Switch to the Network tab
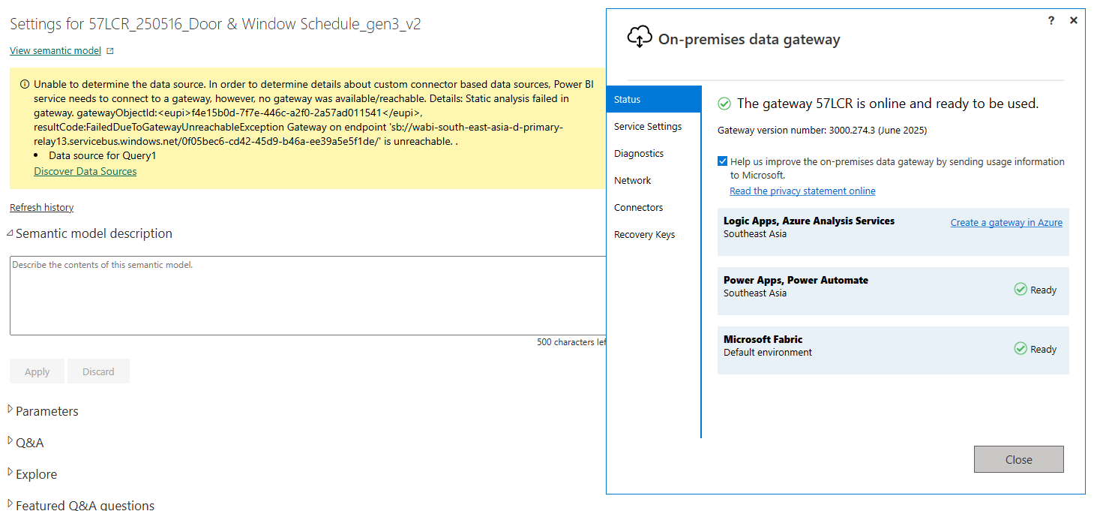 653,180
